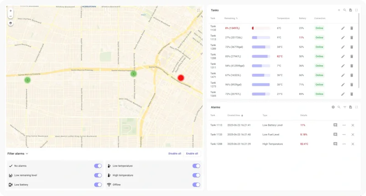The image size is (366, 196).
Task: Delete Tank 1133 row
Action: point(351,28)
